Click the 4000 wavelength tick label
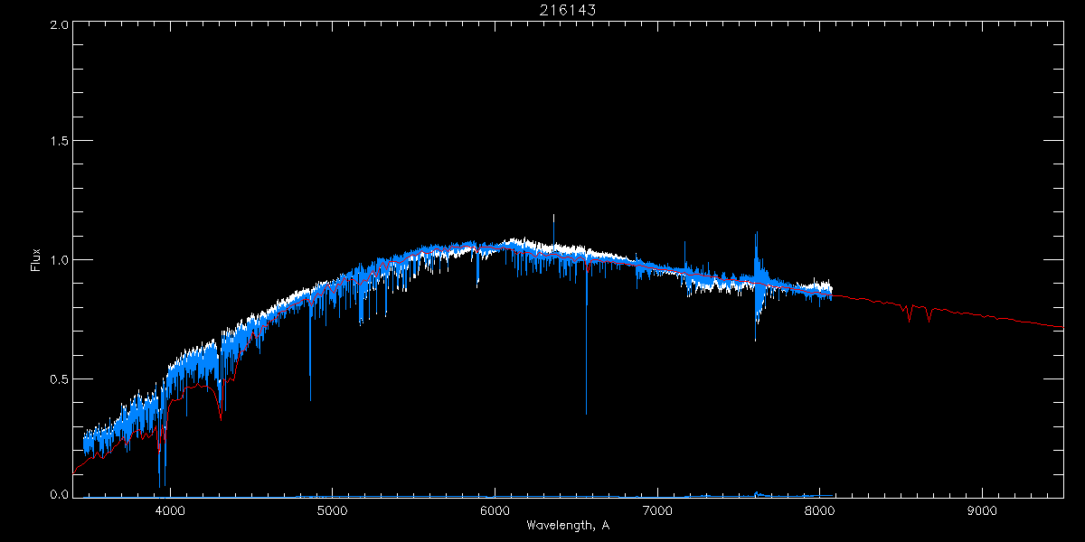 [x=170, y=510]
